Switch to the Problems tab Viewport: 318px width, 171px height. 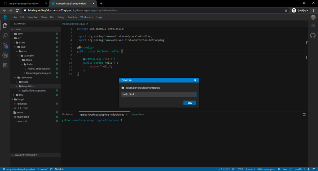(x=68, y=115)
